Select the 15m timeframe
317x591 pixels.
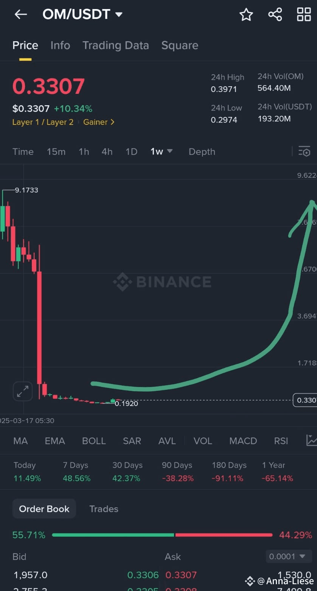pos(56,152)
